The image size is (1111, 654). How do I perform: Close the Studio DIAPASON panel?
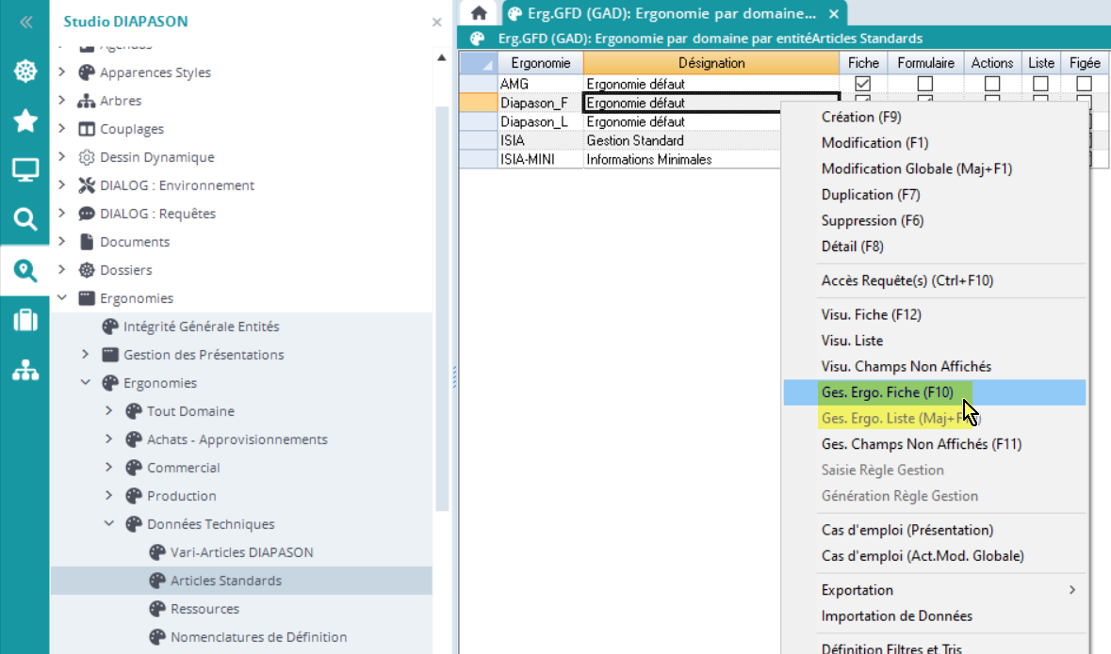pos(436,22)
